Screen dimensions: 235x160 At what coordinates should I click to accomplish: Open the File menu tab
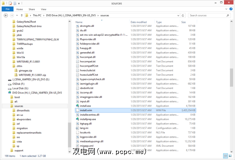[7, 9]
